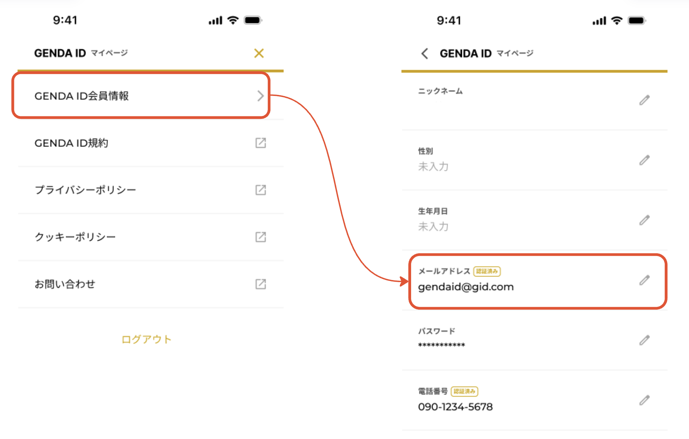Viewport: 689px width, 439px height.
Task: Close the GENDA ID menu with X
Action: pyautogui.click(x=259, y=53)
